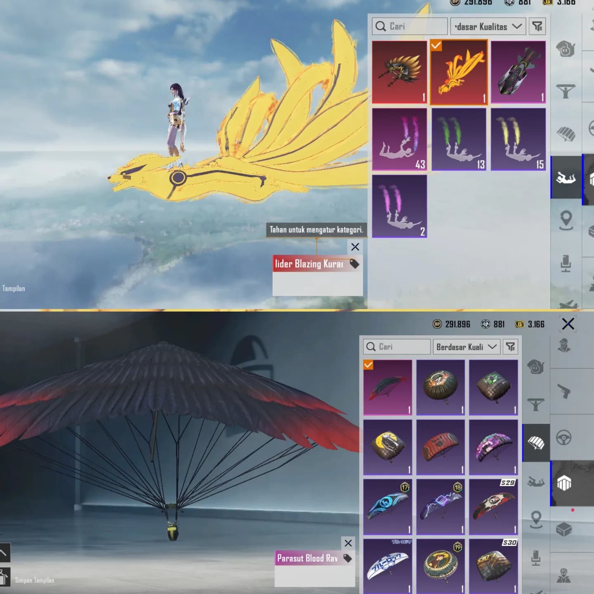Switch to skydiving trail category in lower sidebar
594x594 pixels.
click(x=536, y=481)
